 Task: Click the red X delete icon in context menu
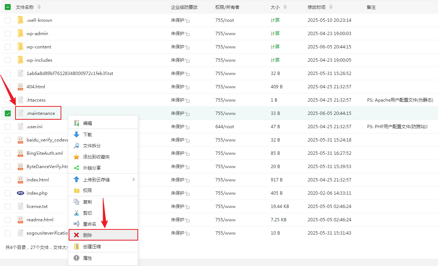click(76, 235)
